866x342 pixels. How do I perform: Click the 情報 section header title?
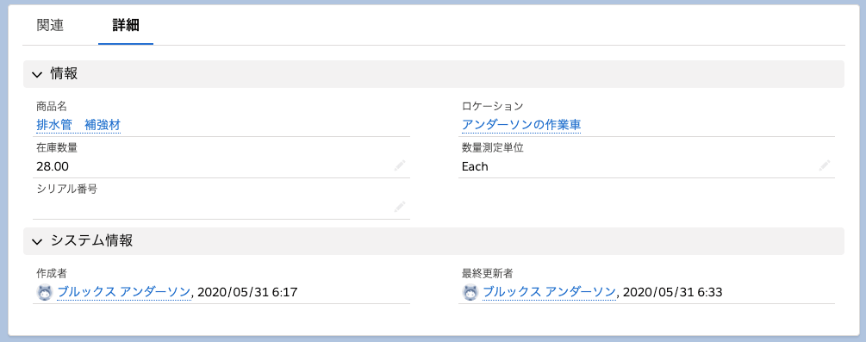tap(64, 74)
